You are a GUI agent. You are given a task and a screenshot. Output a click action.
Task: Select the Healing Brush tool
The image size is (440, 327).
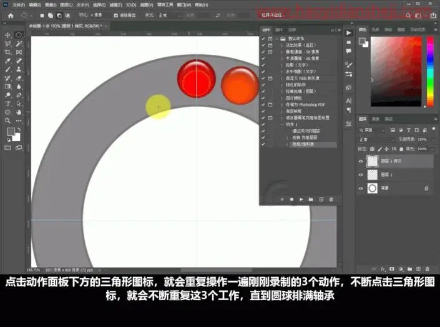tap(19, 61)
